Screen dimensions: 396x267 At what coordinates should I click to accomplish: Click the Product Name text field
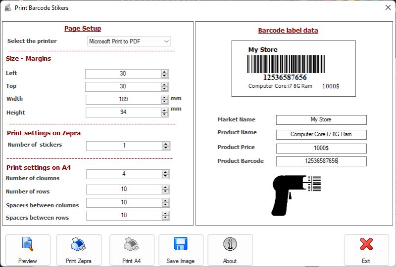(321, 135)
